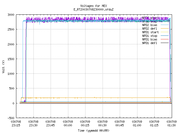Screen dimensions: 177x133
Task: Click the 1000 y-axis tick label
Action: point(11,74)
